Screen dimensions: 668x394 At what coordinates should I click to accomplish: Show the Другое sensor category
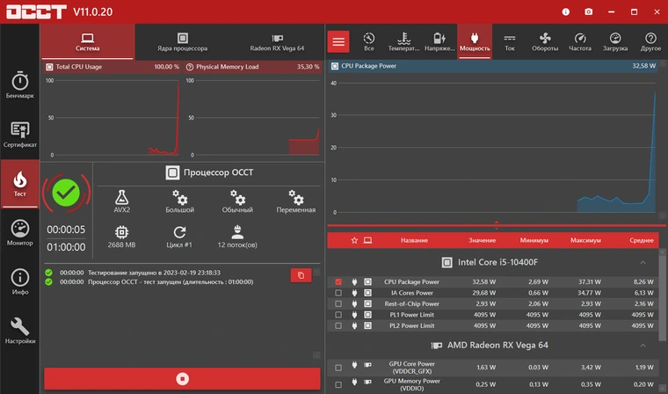coord(650,42)
